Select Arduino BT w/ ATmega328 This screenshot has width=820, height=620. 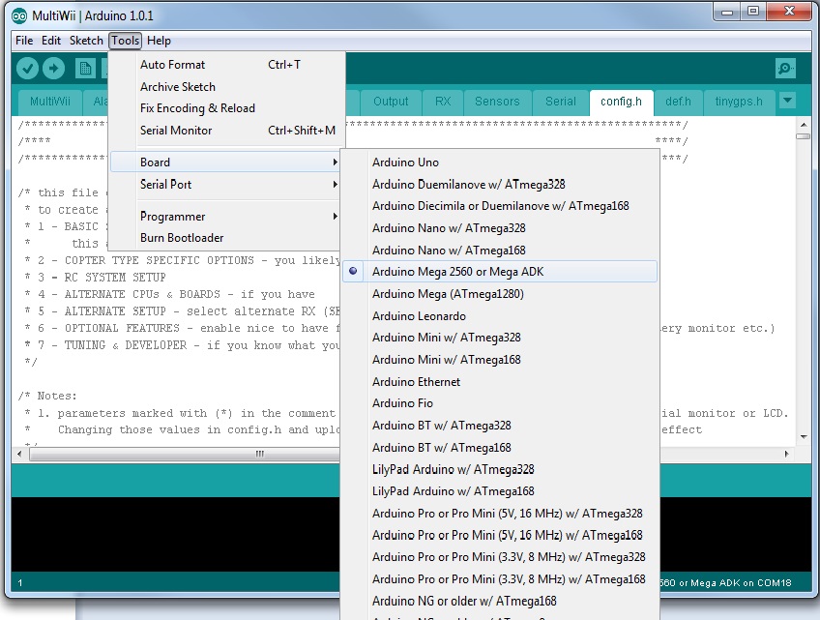pos(500,426)
